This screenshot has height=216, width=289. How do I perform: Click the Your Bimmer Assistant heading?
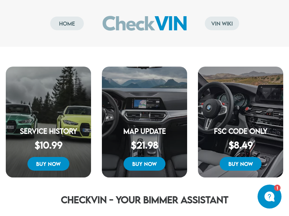144,200
